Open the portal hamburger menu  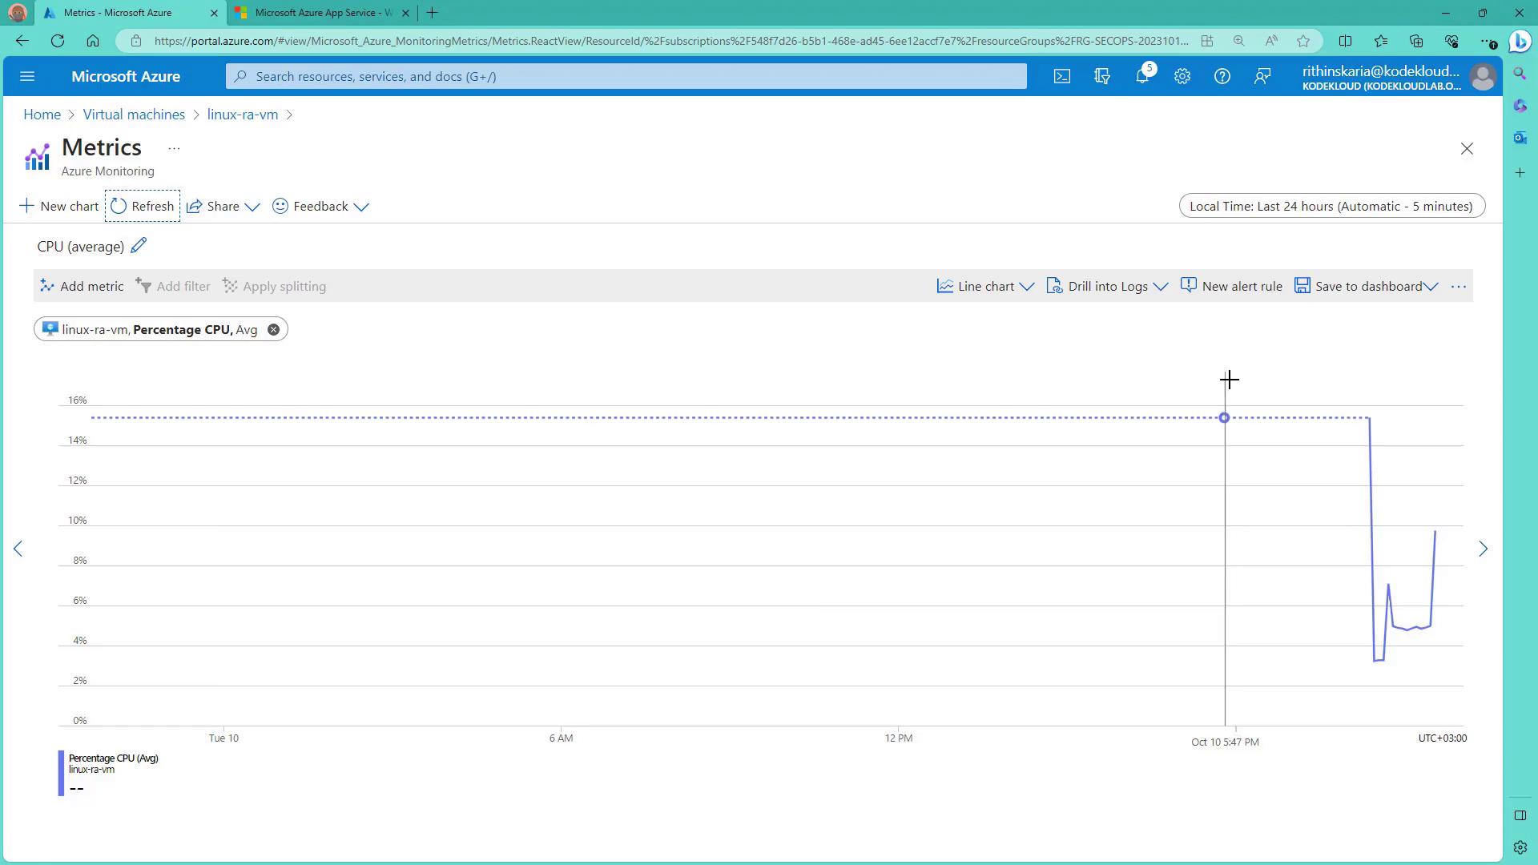pyautogui.click(x=27, y=76)
